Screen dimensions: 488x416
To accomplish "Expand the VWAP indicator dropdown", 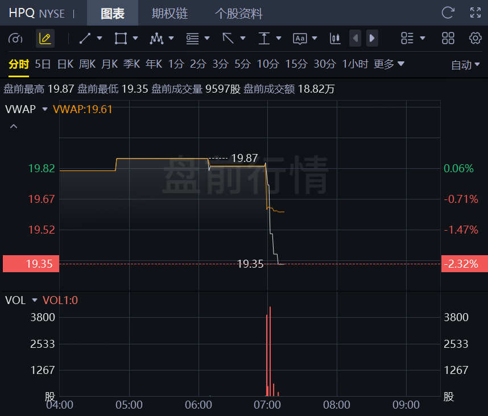I will (x=45, y=109).
